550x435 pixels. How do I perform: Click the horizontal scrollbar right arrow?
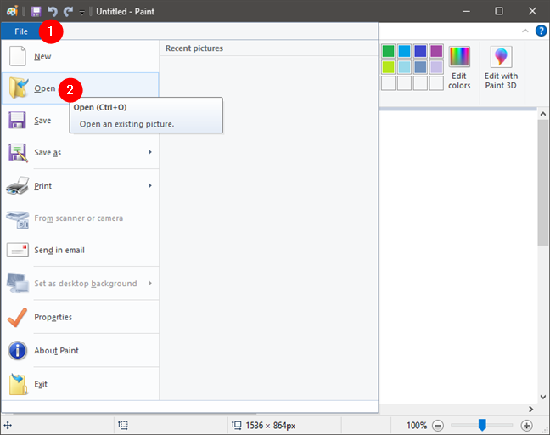click(531, 409)
